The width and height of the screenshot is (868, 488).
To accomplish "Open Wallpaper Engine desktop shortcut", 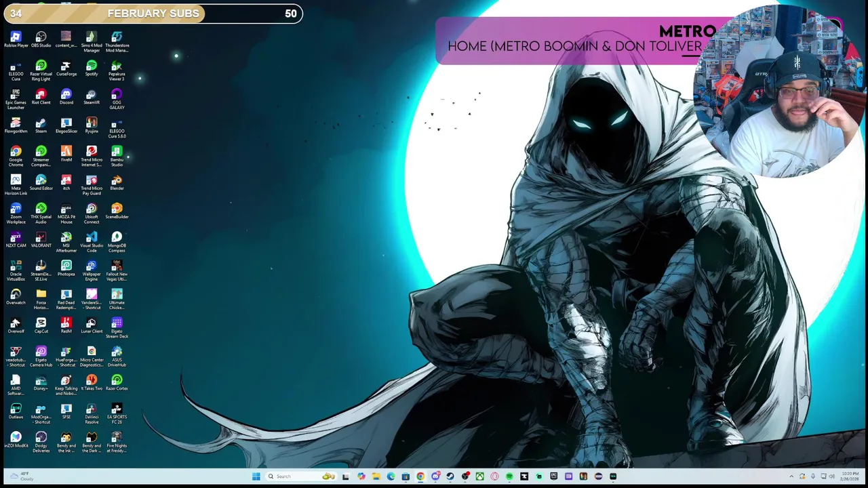I will [x=92, y=270].
